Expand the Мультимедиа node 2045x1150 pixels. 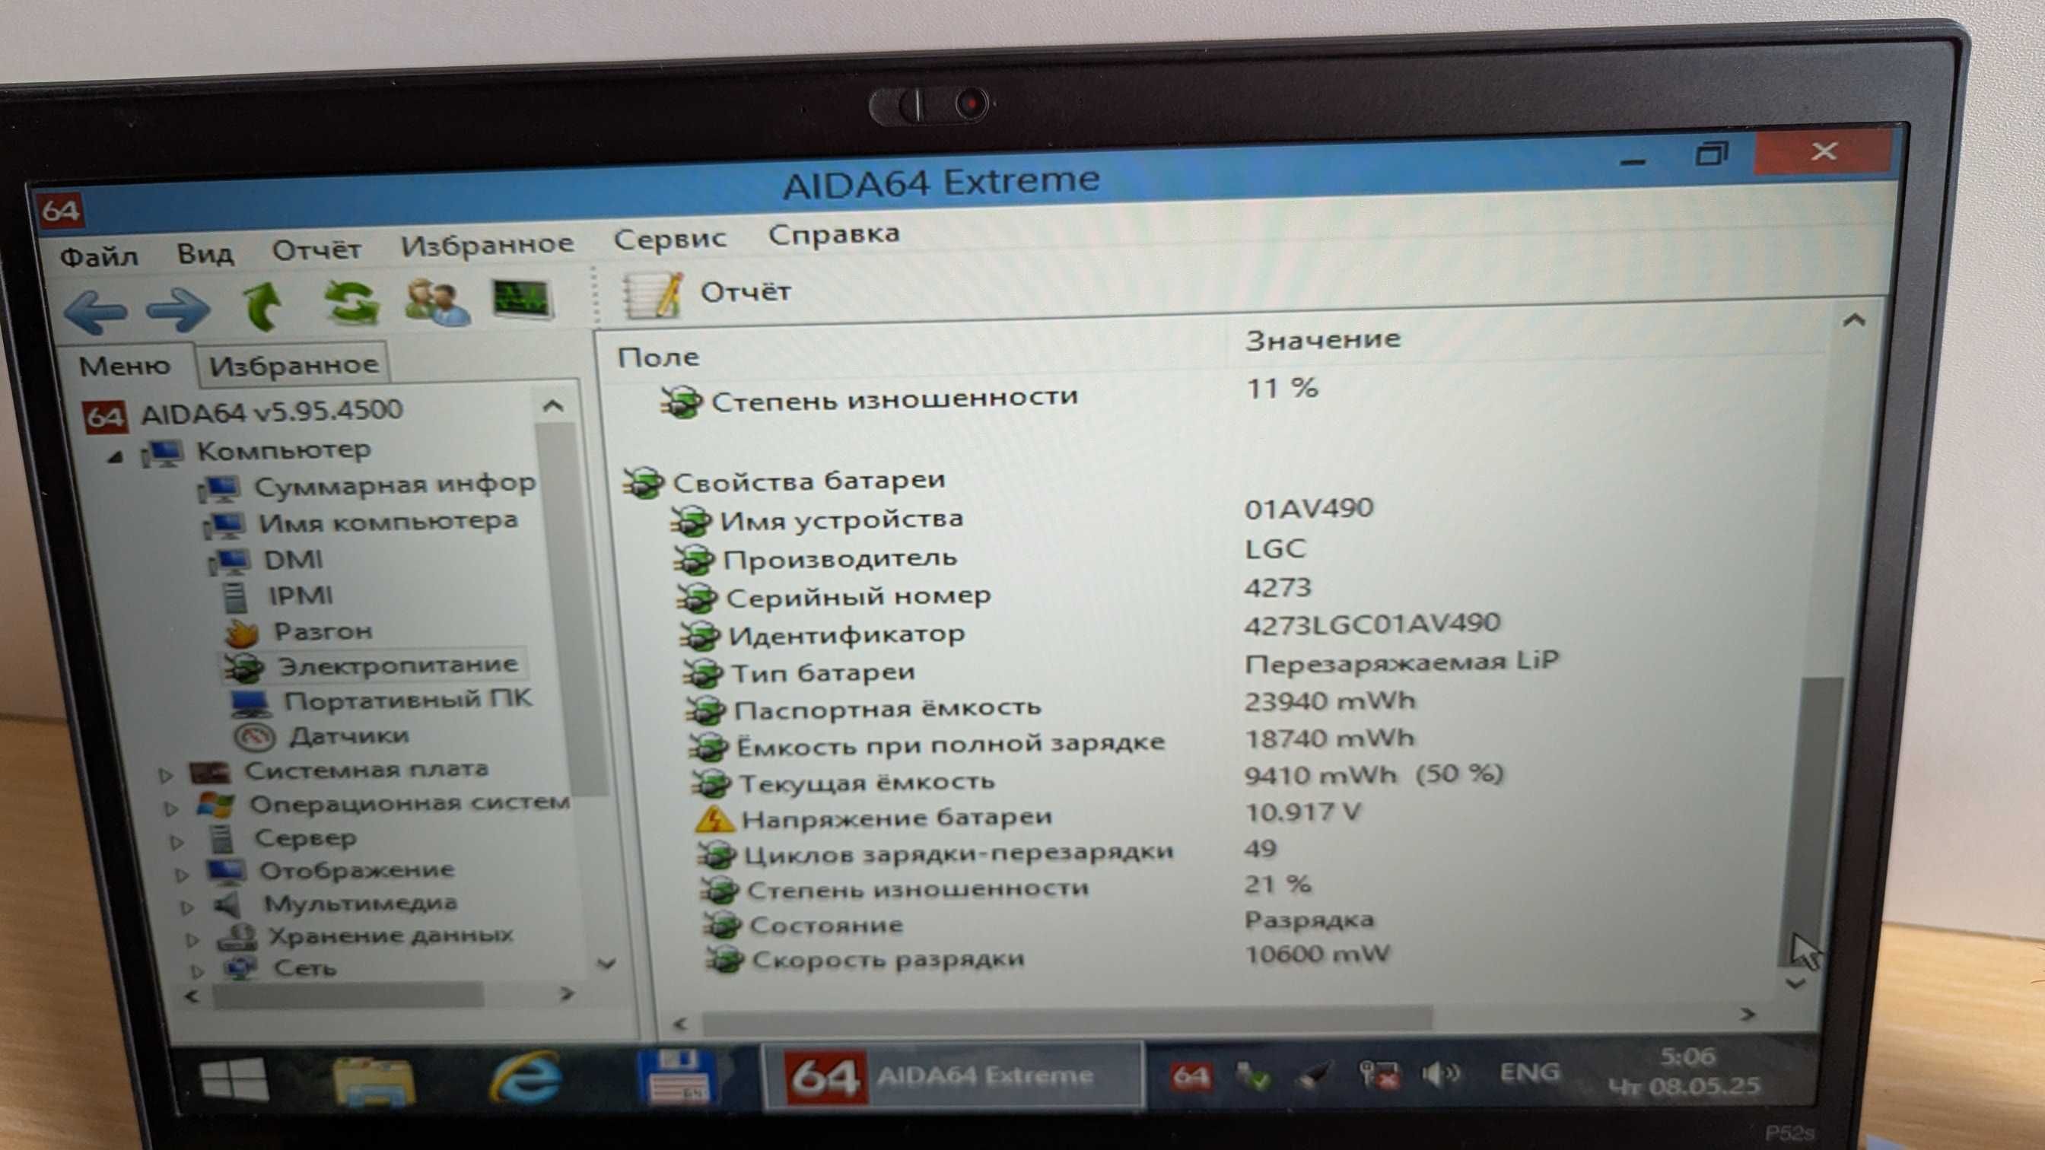pyautogui.click(x=186, y=907)
